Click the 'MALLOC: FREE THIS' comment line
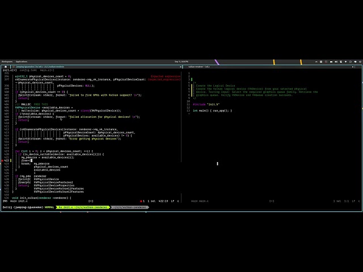This screenshot has height=272, width=363. [32, 104]
